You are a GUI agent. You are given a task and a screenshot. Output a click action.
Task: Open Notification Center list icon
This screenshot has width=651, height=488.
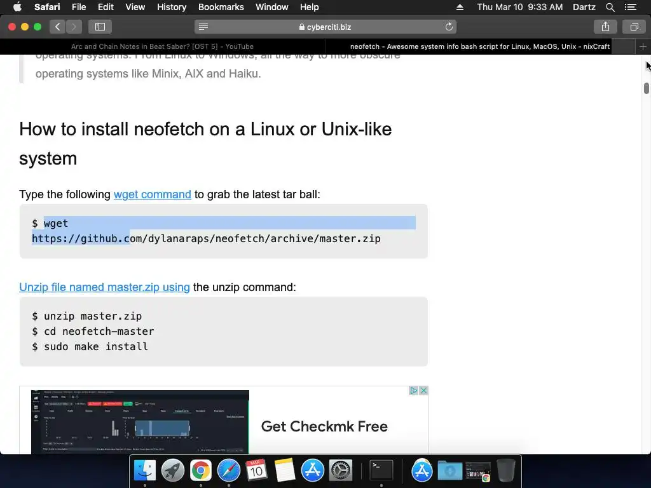[x=630, y=7]
